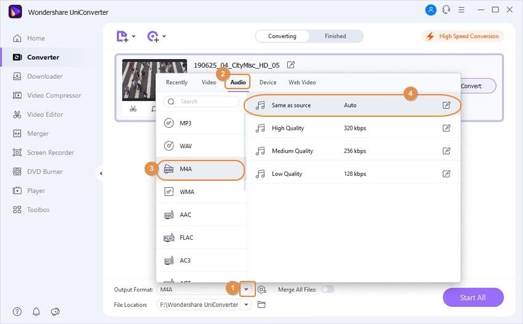Select Low Quality 128 kbps preset
This screenshot has height=324, width=523.
pos(353,174)
